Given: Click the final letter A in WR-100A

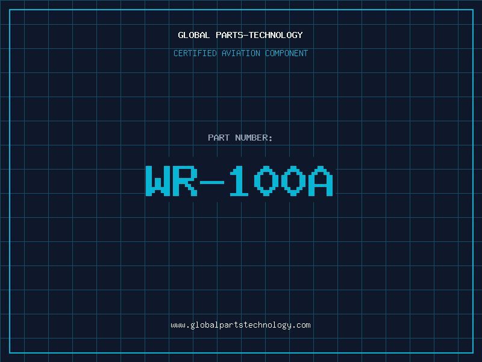Looking at the screenshot, I should [x=321, y=181].
